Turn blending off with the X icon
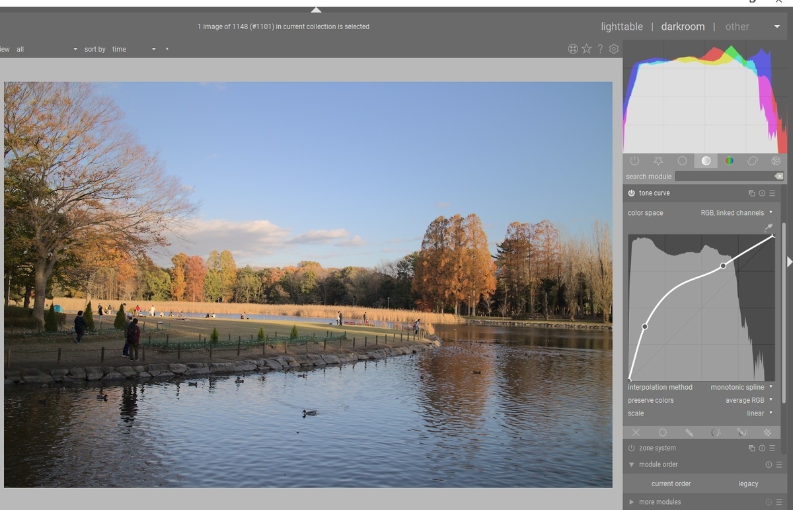Screen dimensions: 793x510 pyautogui.click(x=636, y=433)
